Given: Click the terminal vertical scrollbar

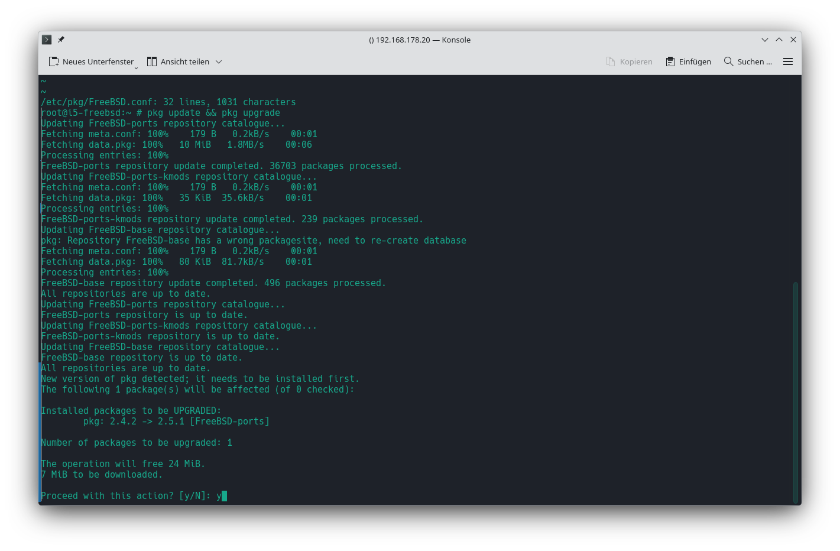Looking at the screenshot, I should click(796, 390).
